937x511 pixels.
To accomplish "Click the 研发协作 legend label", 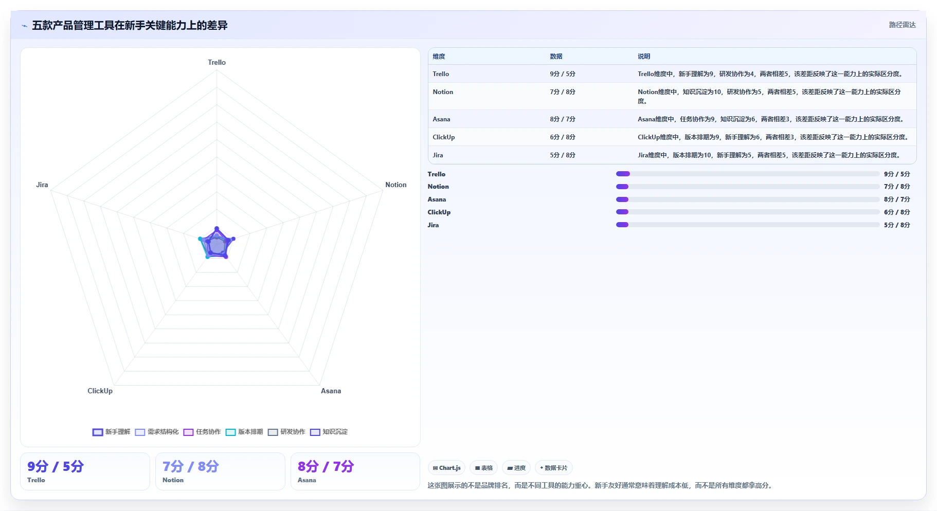I will (x=293, y=432).
